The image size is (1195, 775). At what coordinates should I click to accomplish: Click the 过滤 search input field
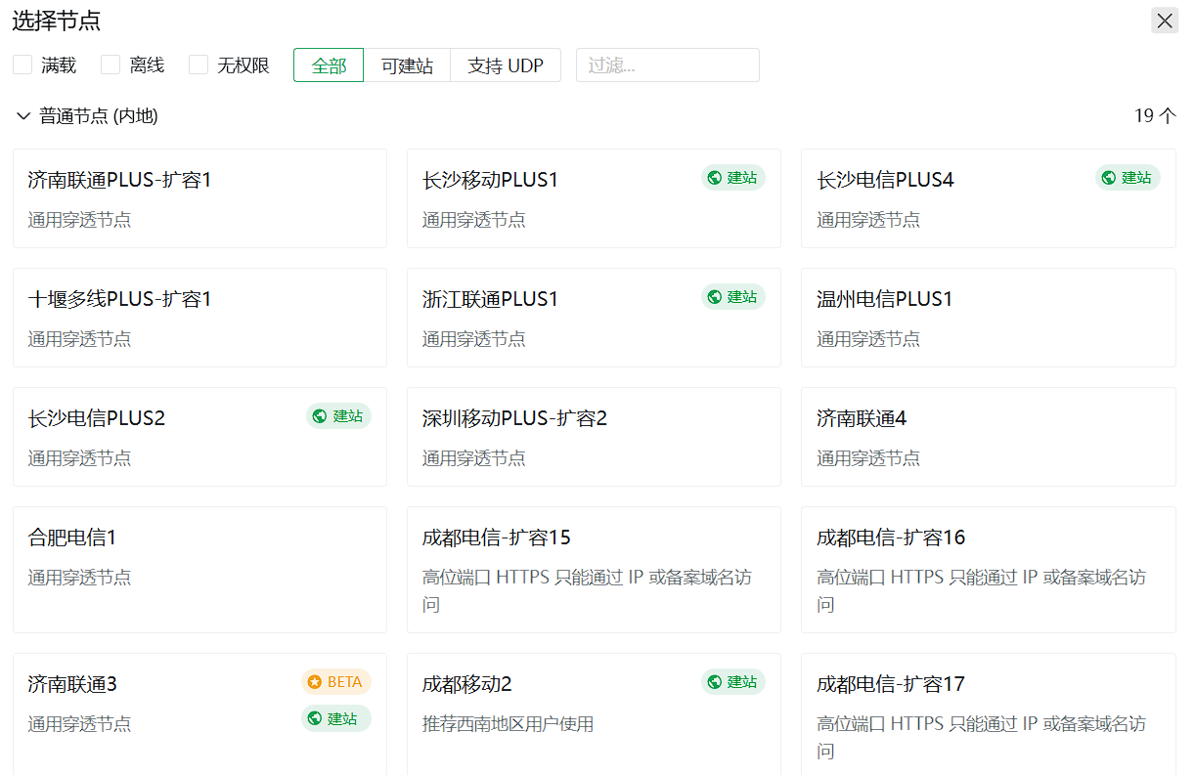(x=667, y=65)
